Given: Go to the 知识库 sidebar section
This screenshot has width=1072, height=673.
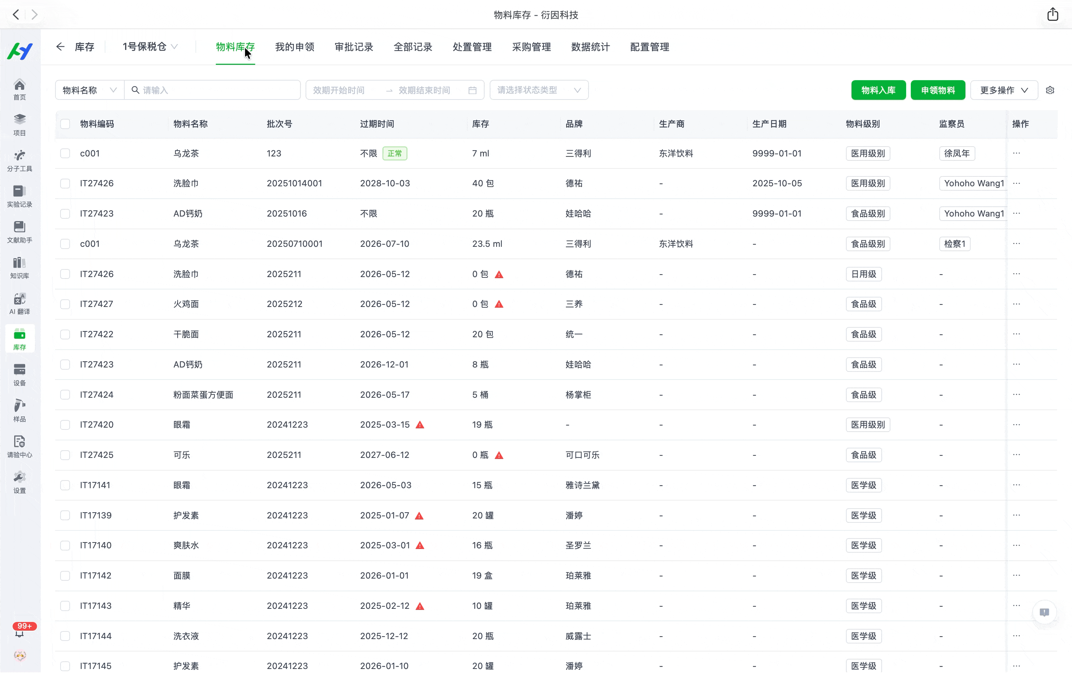Looking at the screenshot, I should [20, 267].
